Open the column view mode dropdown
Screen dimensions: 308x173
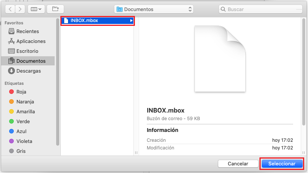(36, 9)
